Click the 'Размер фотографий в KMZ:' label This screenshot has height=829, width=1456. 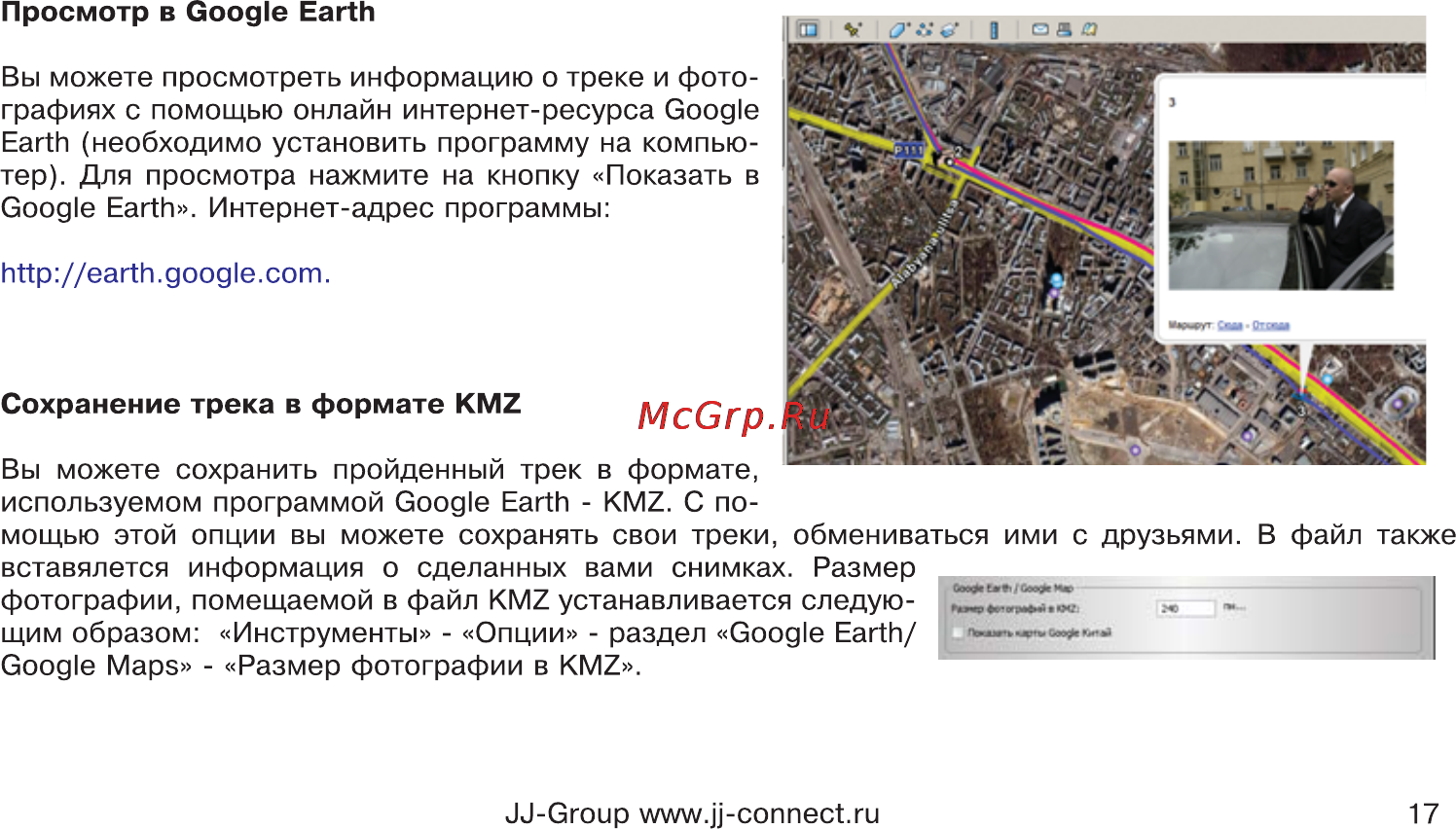click(1015, 608)
